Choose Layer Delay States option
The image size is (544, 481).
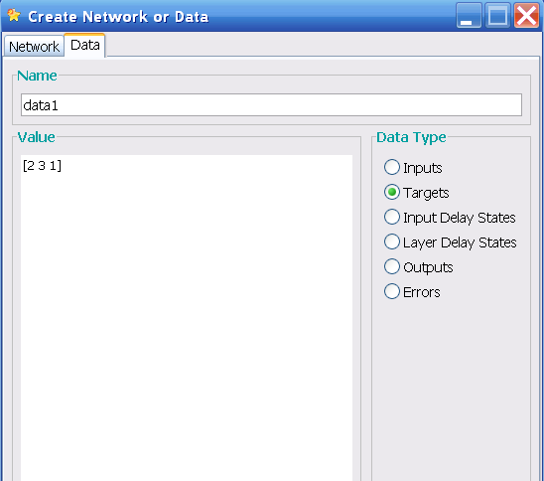click(x=451, y=242)
